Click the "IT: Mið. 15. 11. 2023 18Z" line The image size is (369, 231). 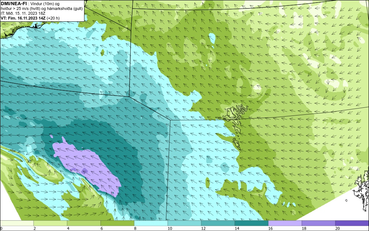(x=23, y=13)
